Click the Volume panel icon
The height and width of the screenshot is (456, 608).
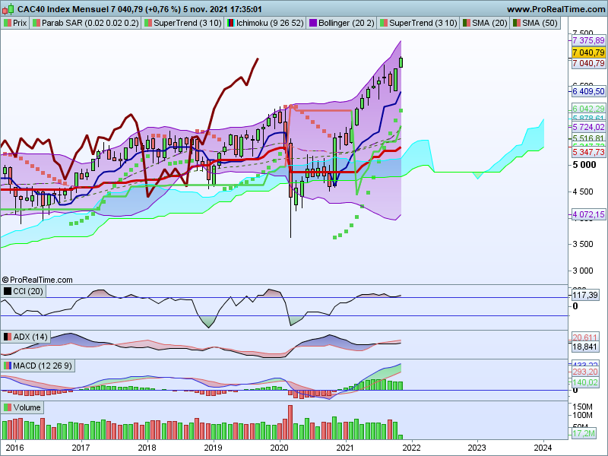click(8, 407)
